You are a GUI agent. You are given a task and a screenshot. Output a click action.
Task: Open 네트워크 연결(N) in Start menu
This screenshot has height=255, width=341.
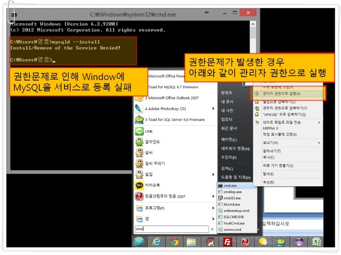coord(235,149)
